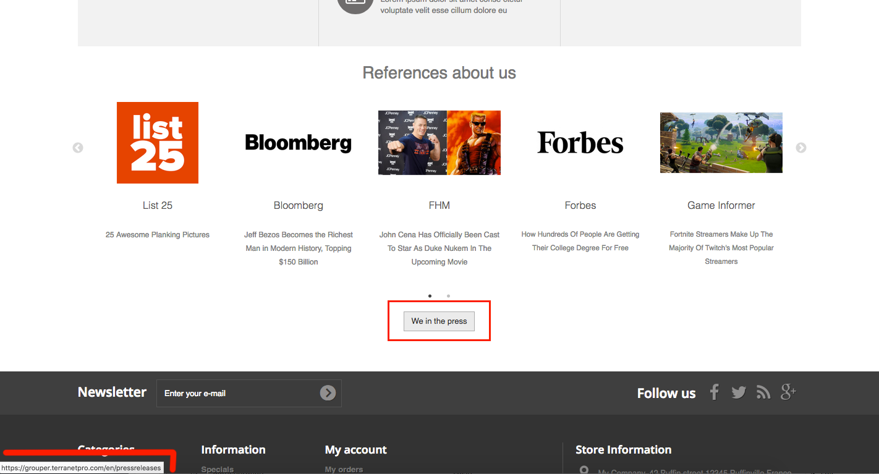Open the Game Informer Fortnite image
Viewport: 879px width, 474px height.
click(721, 143)
